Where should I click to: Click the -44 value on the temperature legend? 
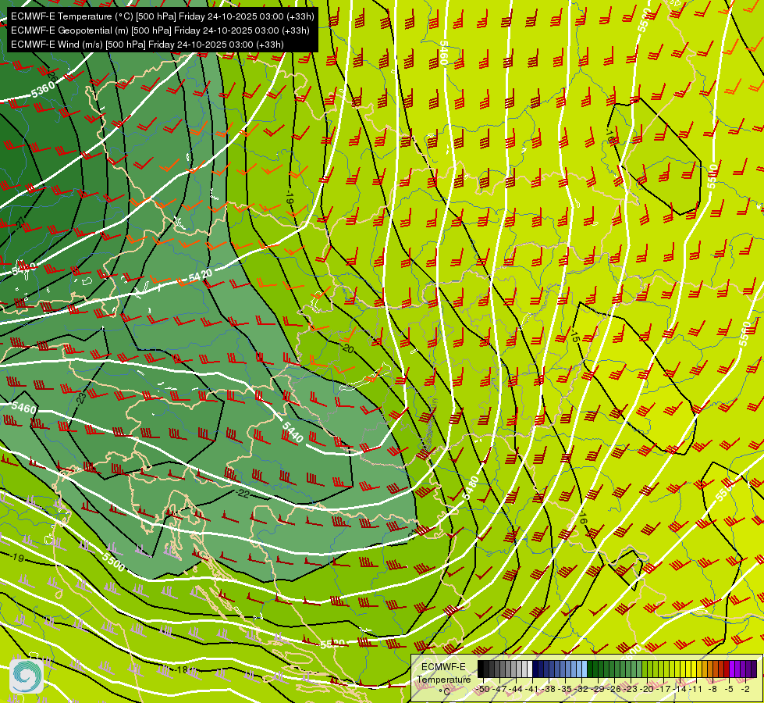[x=516, y=689]
